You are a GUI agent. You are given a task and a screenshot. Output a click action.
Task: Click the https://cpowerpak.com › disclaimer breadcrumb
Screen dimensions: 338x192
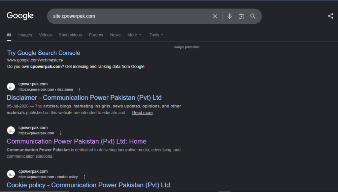pos(46,90)
